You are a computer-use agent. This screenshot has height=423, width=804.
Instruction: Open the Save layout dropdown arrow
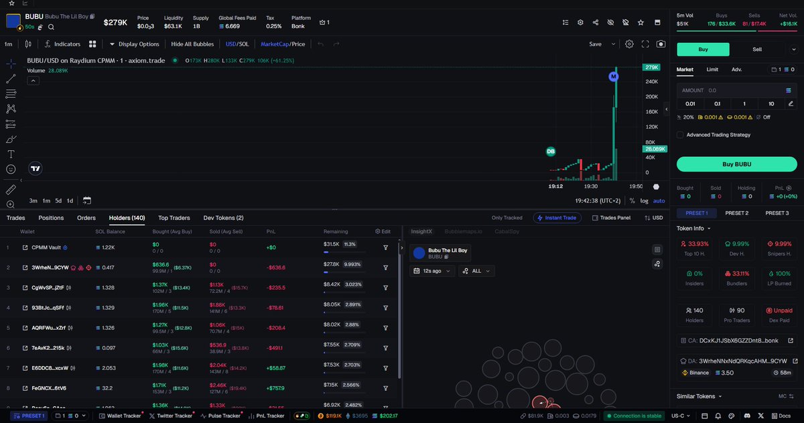(x=613, y=44)
